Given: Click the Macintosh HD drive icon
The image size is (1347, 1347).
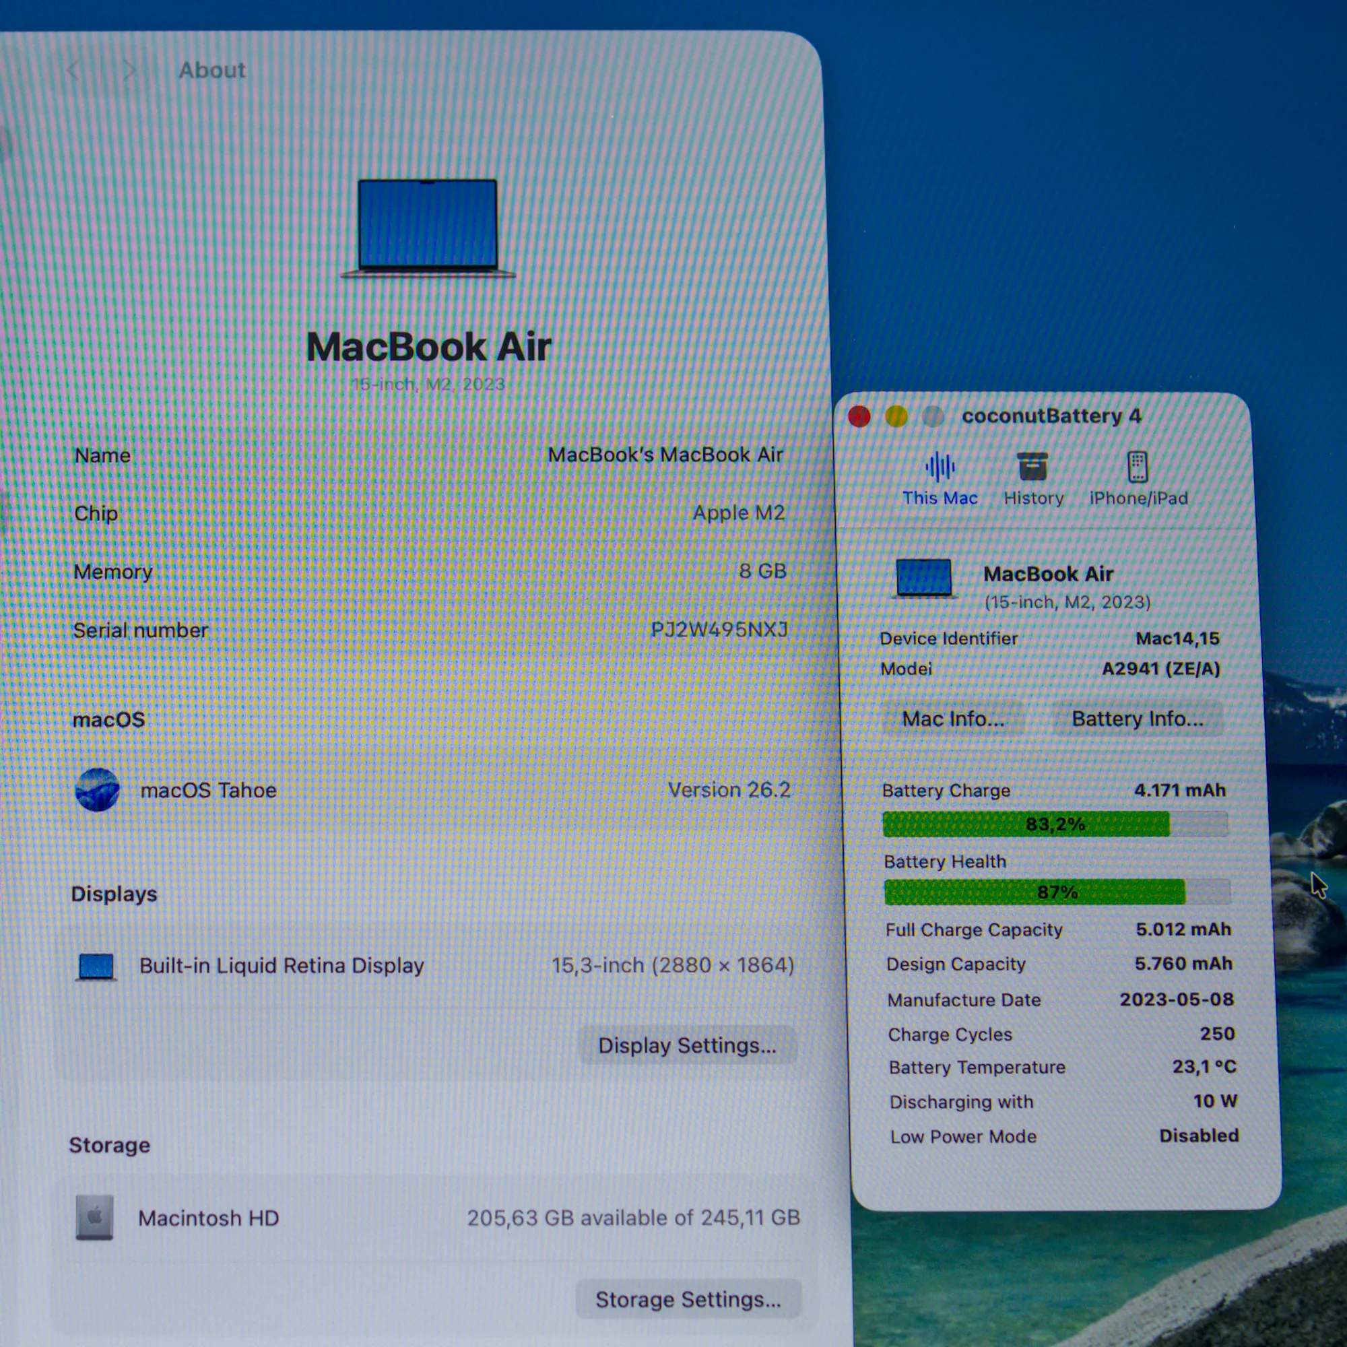Looking at the screenshot, I should coord(95,1217).
